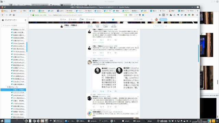Open the Shoko Egawa bookmark

click(x=18, y=43)
